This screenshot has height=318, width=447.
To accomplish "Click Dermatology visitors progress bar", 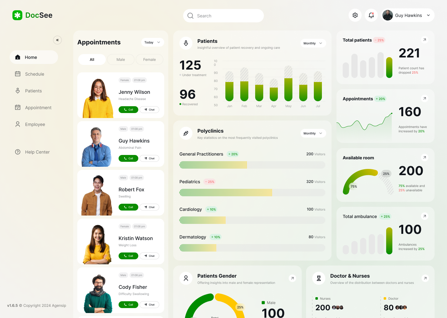I will [x=252, y=248].
